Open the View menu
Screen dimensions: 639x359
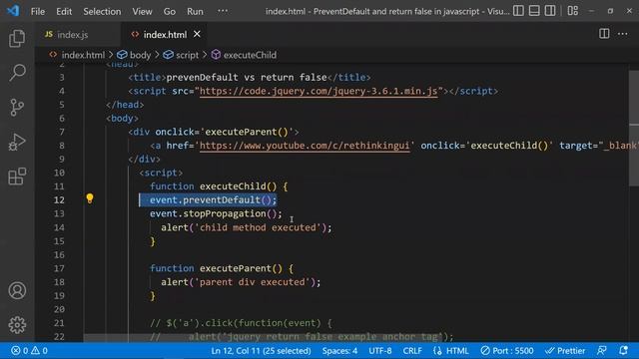pyautogui.click(x=142, y=11)
